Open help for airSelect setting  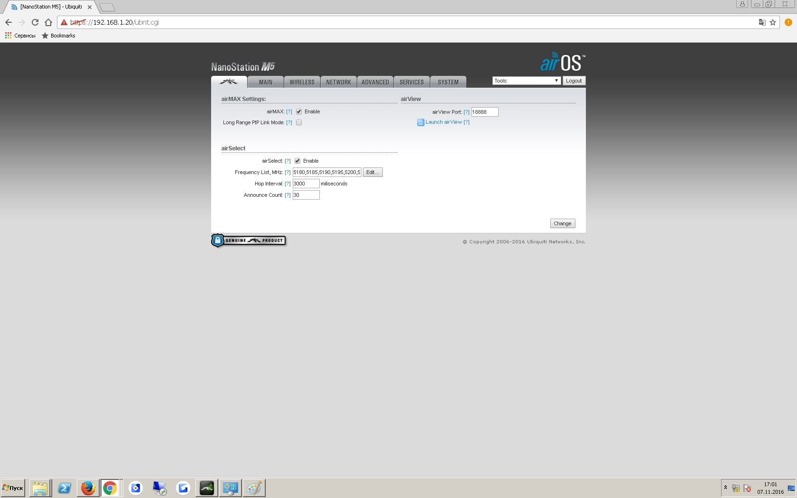point(287,161)
